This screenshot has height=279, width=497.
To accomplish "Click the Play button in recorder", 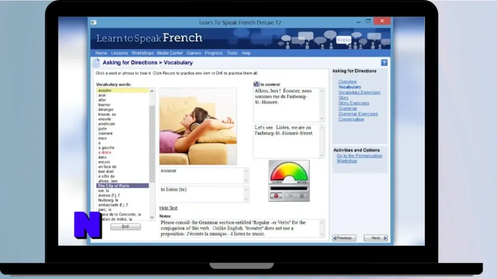I will [290, 196].
